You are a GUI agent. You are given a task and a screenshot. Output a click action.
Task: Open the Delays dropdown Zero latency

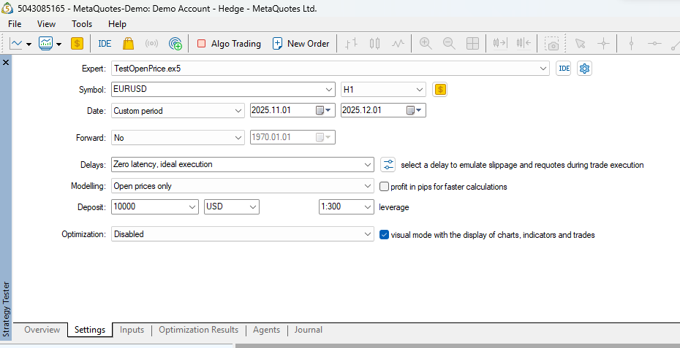pyautogui.click(x=243, y=164)
